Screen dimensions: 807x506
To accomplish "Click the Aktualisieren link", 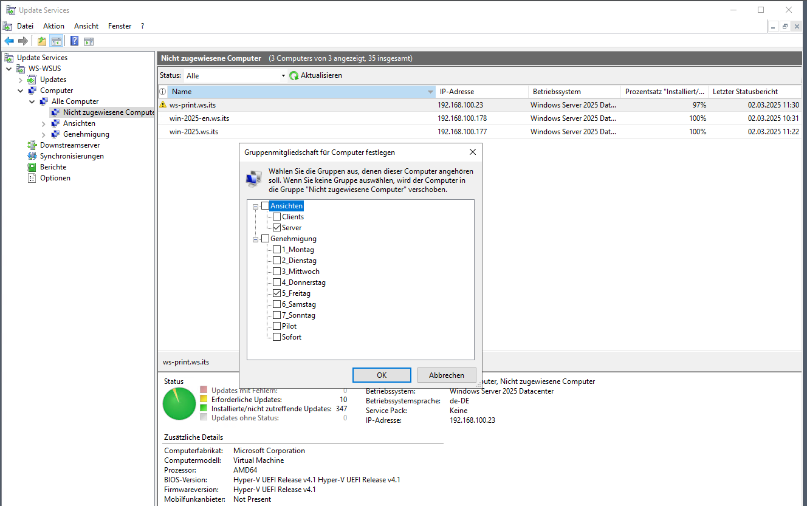I will point(321,75).
